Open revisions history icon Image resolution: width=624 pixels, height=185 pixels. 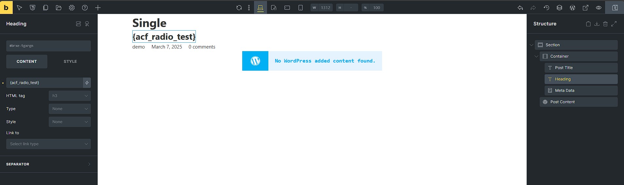(546, 7)
